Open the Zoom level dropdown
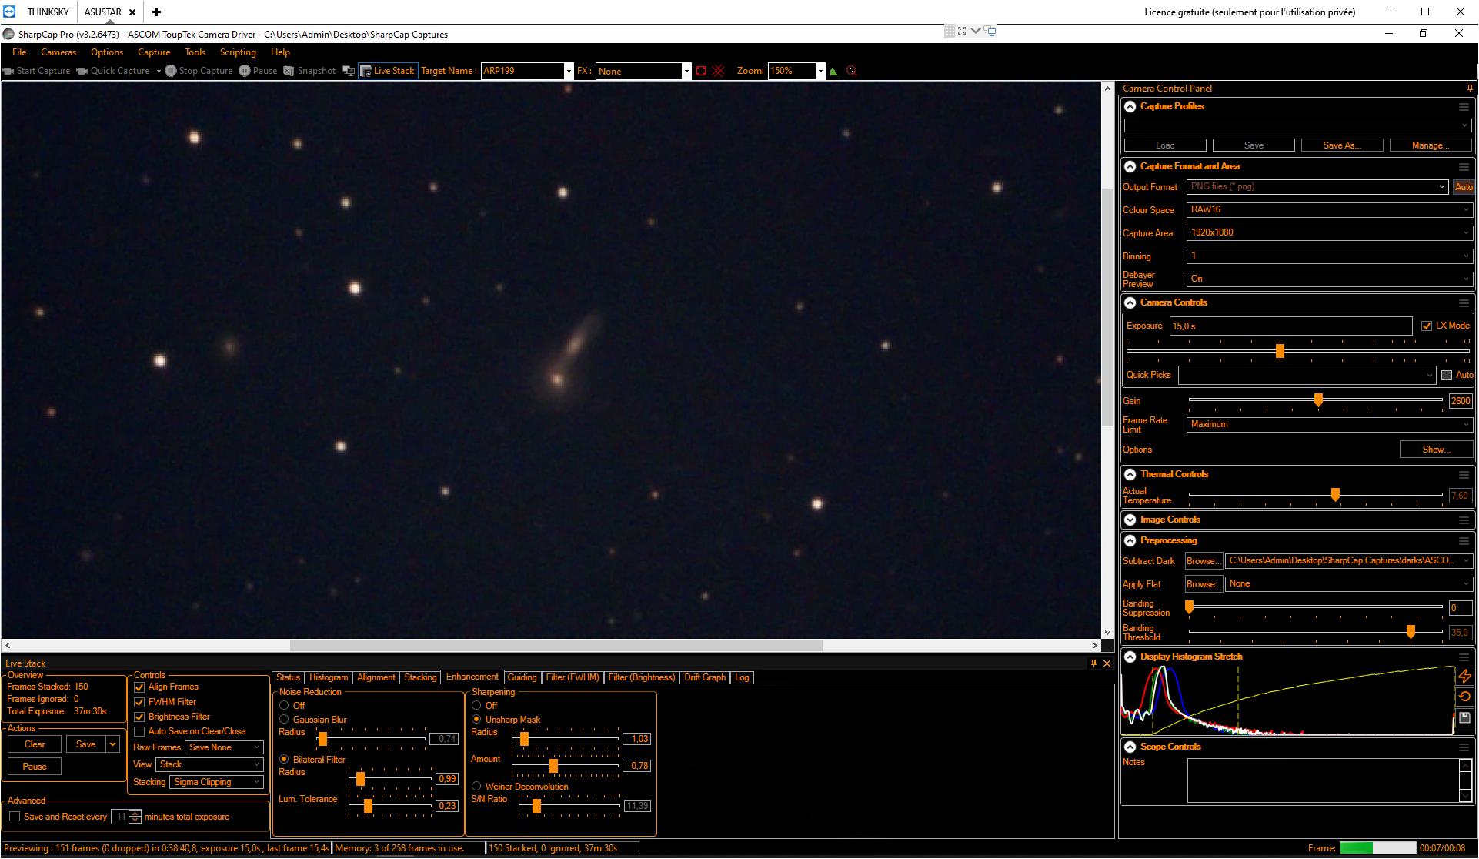Image resolution: width=1479 pixels, height=859 pixels. click(x=820, y=71)
